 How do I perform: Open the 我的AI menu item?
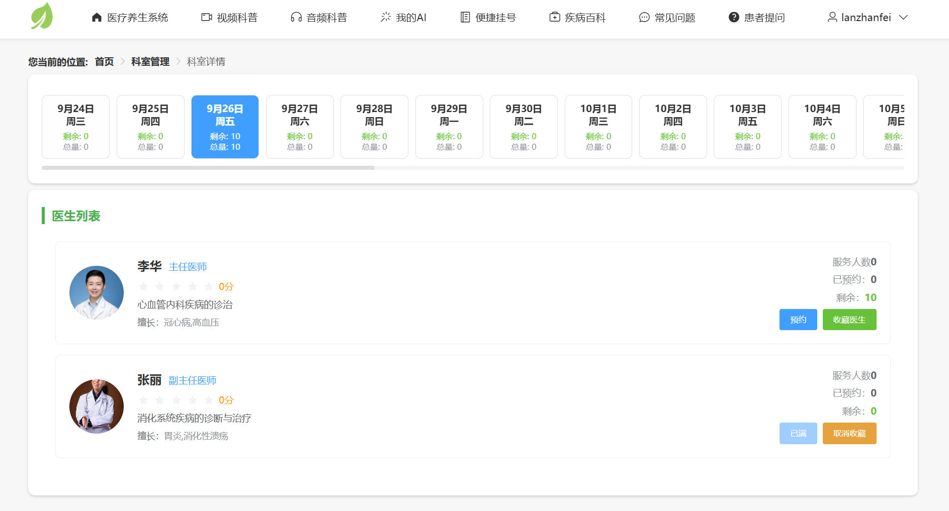pos(403,18)
